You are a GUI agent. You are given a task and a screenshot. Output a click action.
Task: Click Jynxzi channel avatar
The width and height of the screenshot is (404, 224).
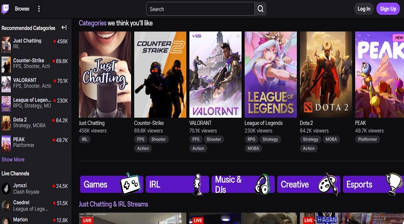click(6, 189)
